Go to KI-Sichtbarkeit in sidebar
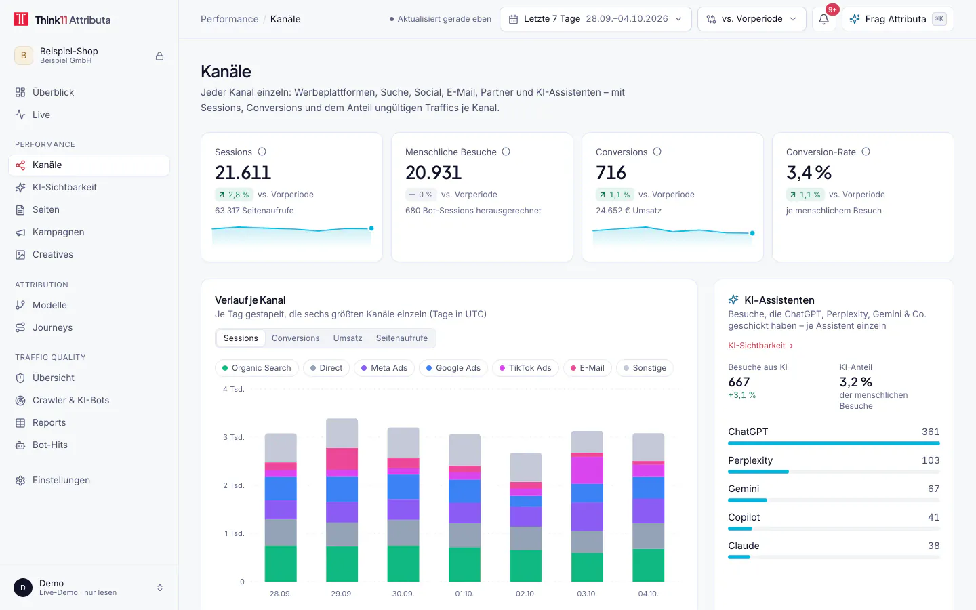This screenshot has height=610, width=976. (x=89, y=187)
